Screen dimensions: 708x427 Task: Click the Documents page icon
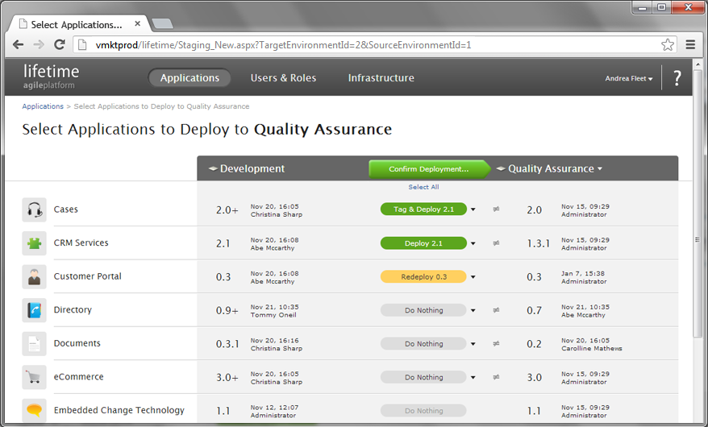point(35,343)
